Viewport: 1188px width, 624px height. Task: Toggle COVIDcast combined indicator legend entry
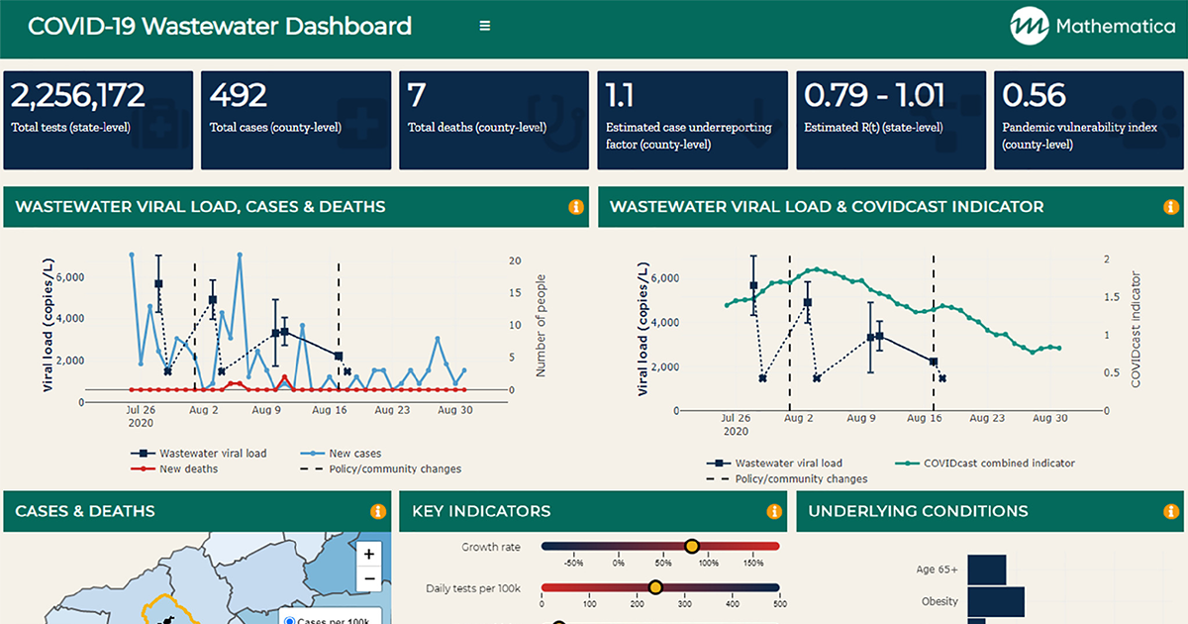pos(984,463)
